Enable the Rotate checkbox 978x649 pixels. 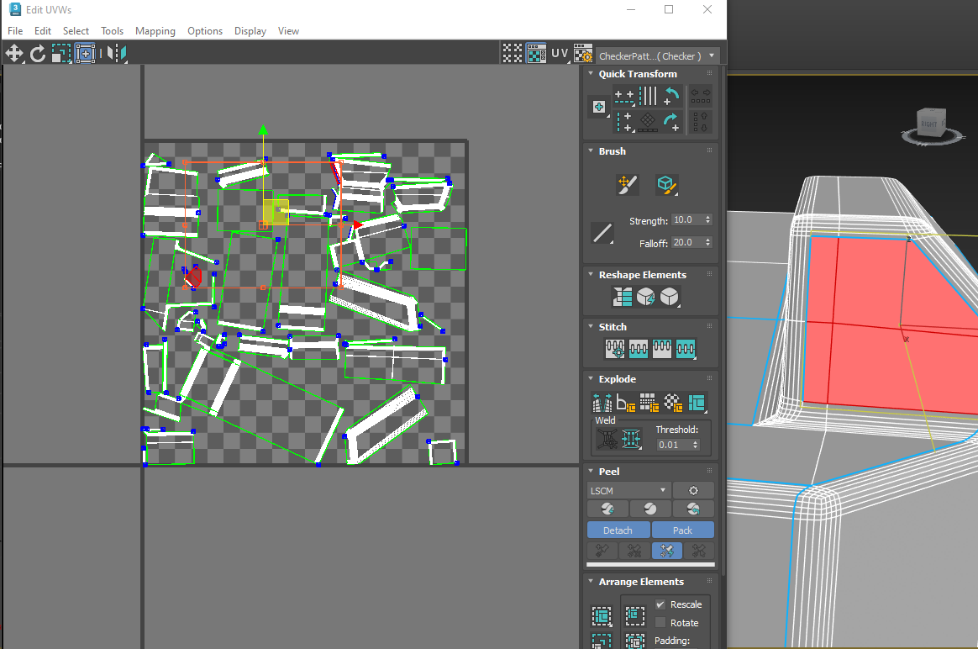(x=660, y=623)
